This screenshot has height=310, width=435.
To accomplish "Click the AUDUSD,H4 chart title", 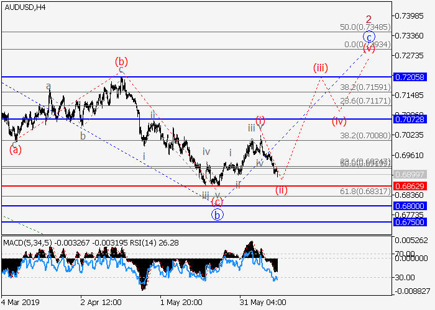I will tap(24, 7).
